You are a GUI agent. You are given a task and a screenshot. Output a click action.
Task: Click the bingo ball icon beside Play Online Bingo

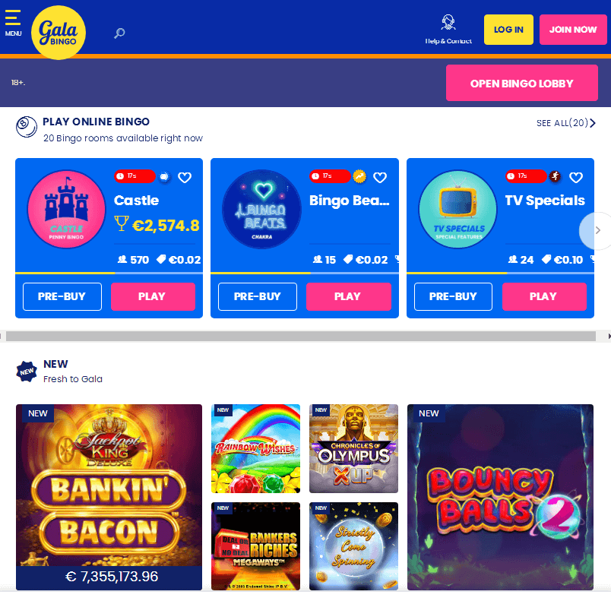(27, 127)
